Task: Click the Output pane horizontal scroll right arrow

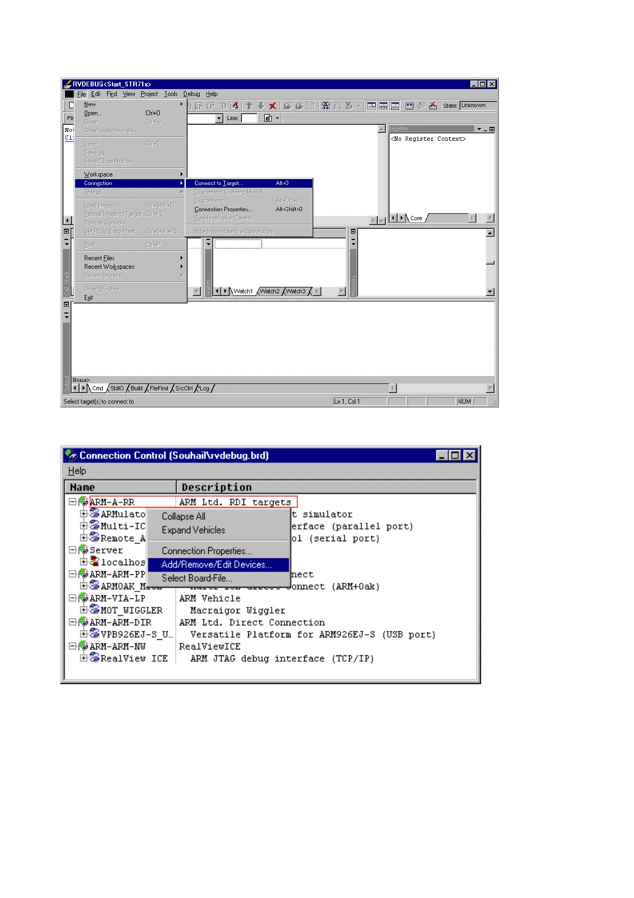Action: pyautogui.click(x=490, y=388)
